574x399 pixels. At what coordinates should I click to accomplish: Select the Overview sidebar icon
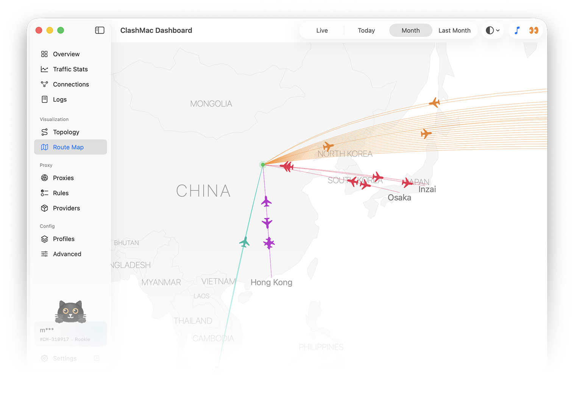(x=44, y=54)
